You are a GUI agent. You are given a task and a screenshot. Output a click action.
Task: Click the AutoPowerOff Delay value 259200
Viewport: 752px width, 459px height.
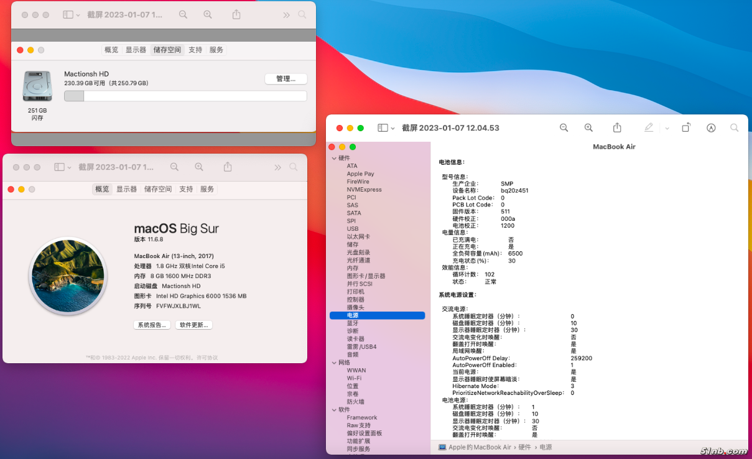point(582,358)
